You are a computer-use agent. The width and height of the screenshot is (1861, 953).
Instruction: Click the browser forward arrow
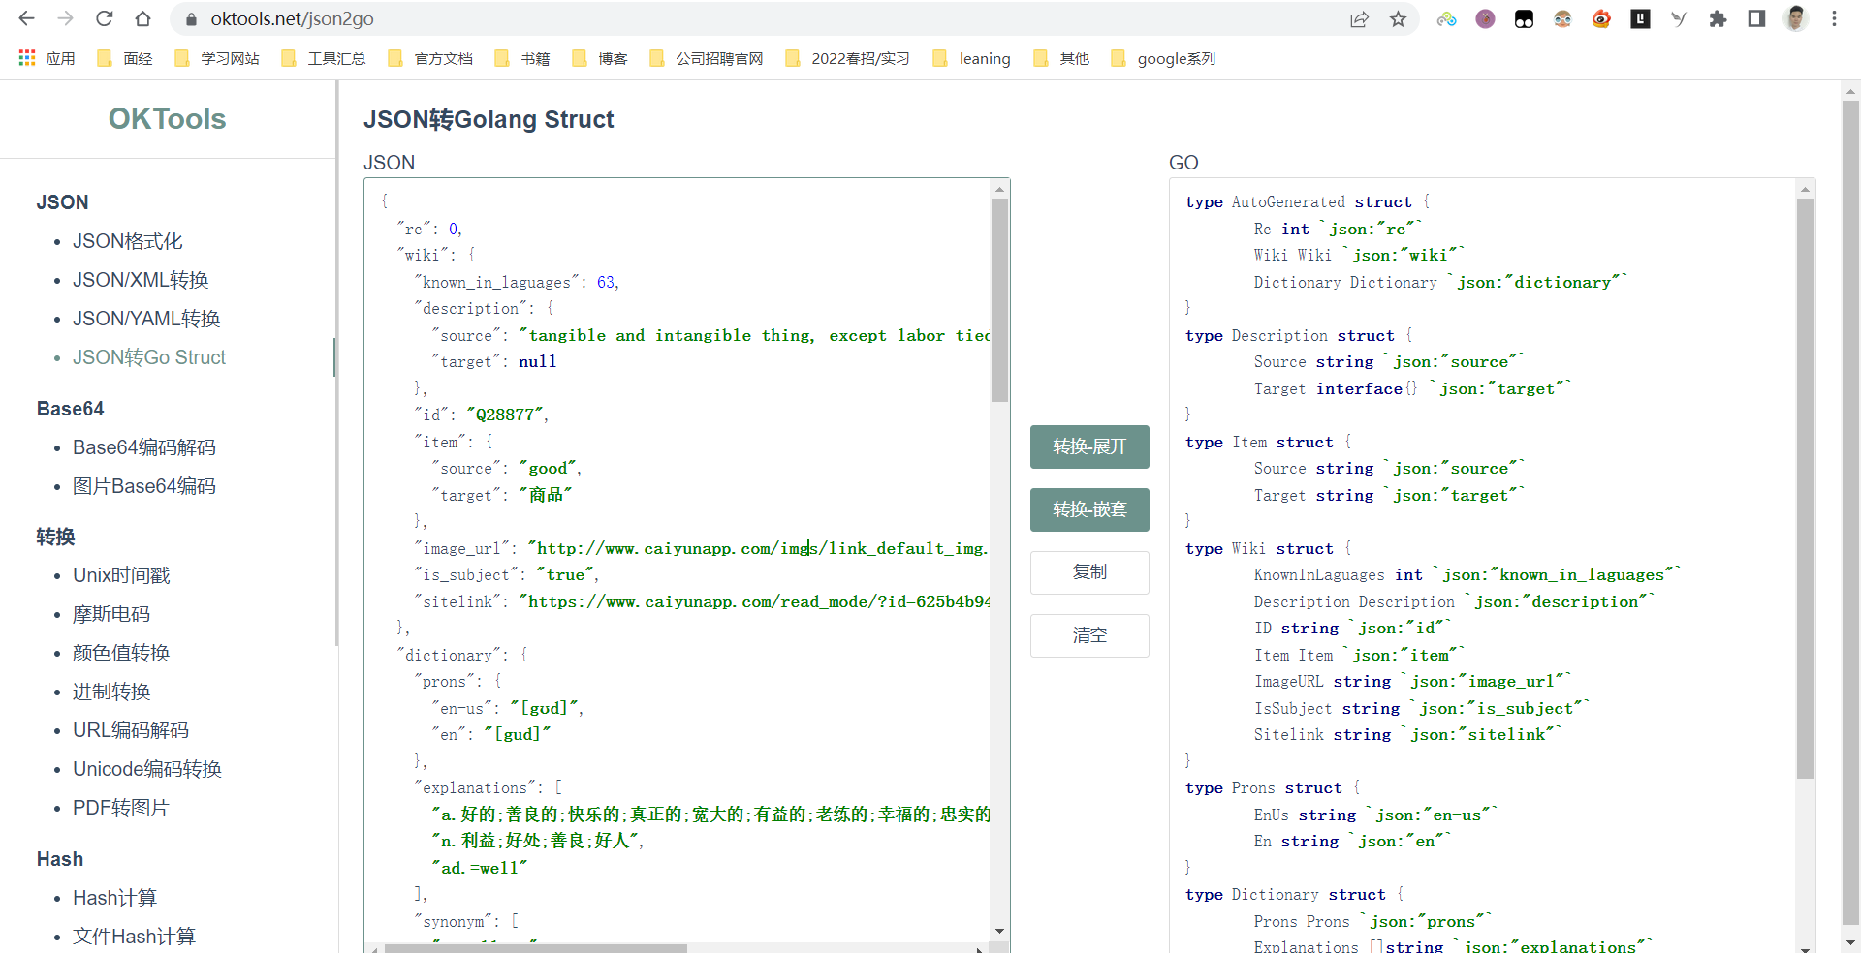coord(66,18)
